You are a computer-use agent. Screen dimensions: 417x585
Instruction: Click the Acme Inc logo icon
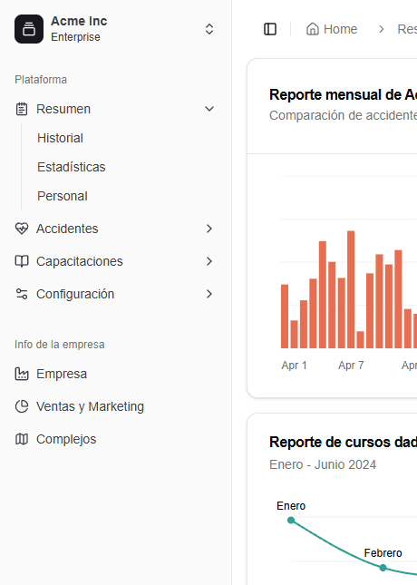coord(29,29)
